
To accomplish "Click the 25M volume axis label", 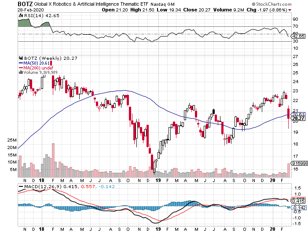I will [x=12, y=140].
